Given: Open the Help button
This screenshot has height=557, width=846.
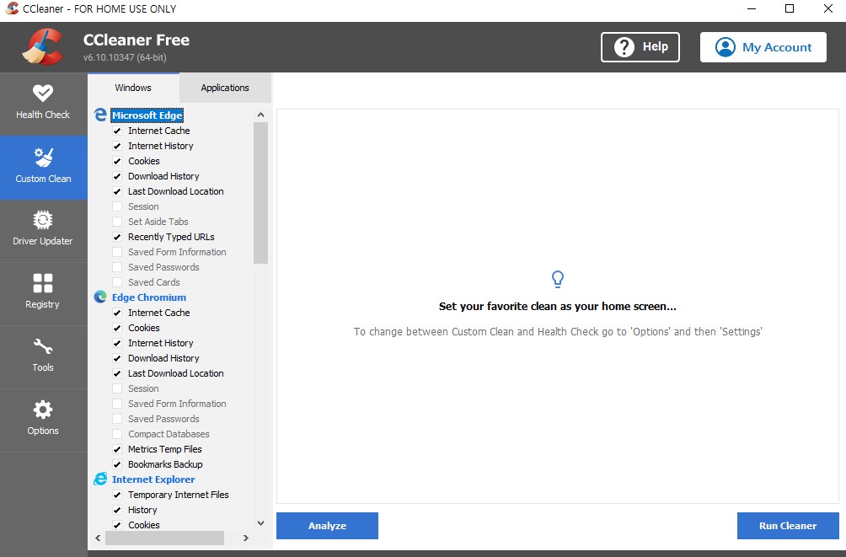Looking at the screenshot, I should click(x=640, y=47).
